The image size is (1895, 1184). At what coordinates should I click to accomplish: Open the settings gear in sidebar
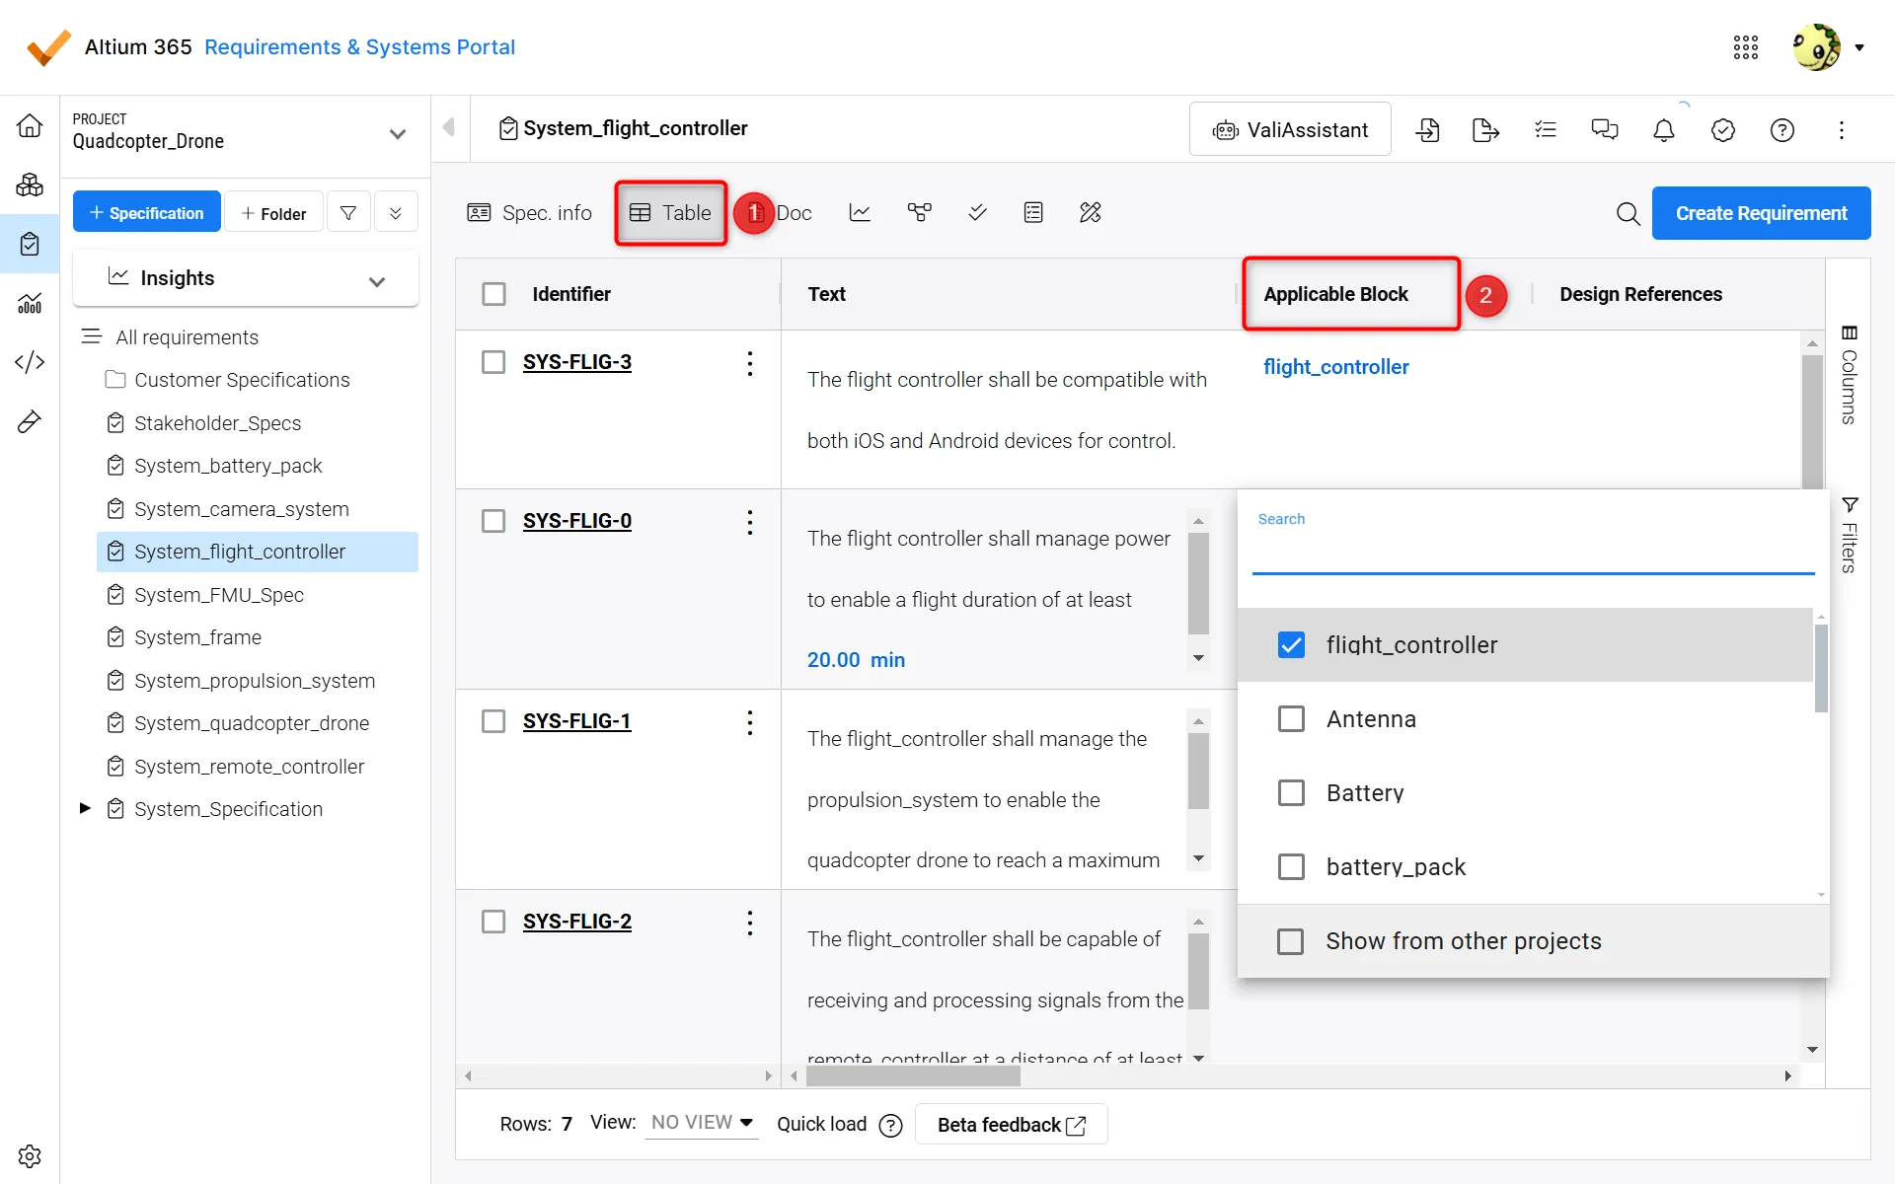pos(30,1155)
